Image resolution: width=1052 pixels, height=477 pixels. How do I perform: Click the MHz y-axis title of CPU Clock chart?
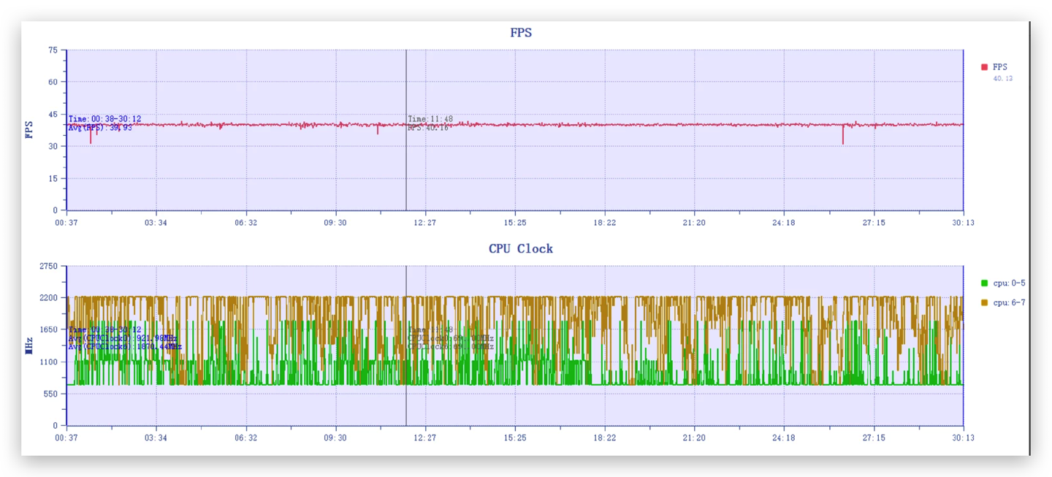point(29,346)
